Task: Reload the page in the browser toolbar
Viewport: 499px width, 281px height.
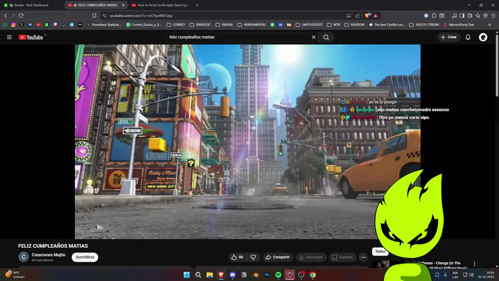Action: [x=21, y=16]
